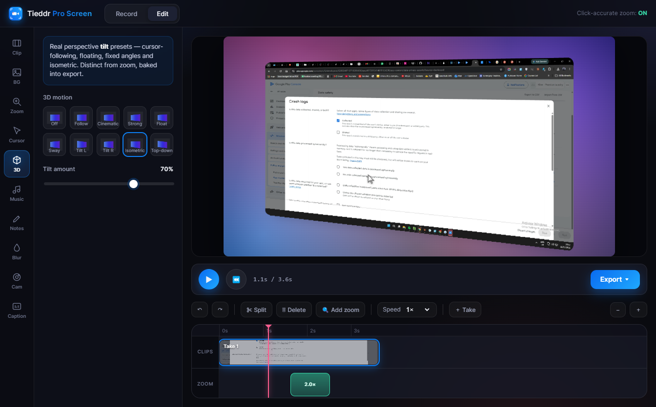Apply the Top-down preset
Screen dimensions: 656x407
click(162, 144)
